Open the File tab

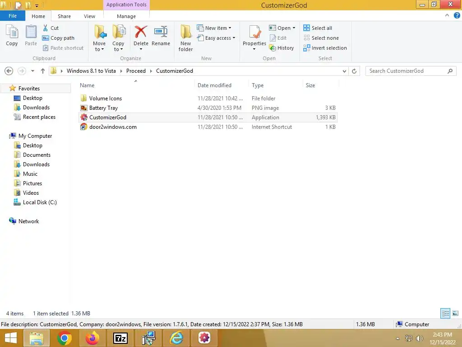coord(13,16)
